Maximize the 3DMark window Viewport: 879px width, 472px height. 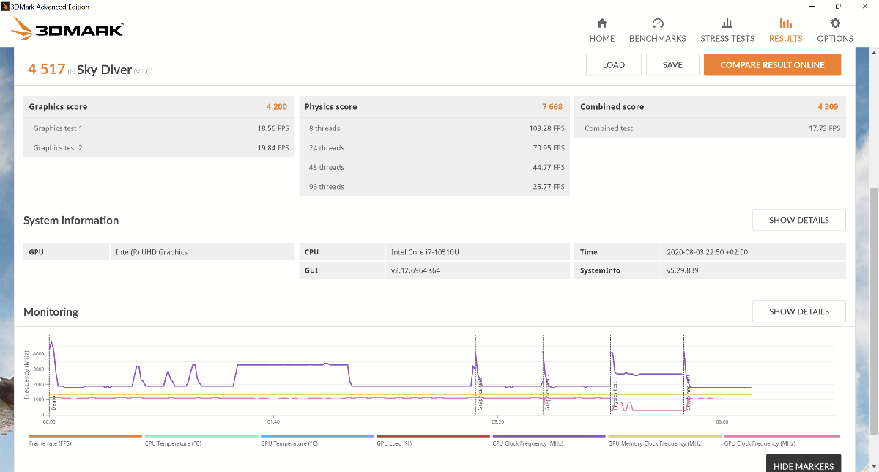[x=838, y=7]
